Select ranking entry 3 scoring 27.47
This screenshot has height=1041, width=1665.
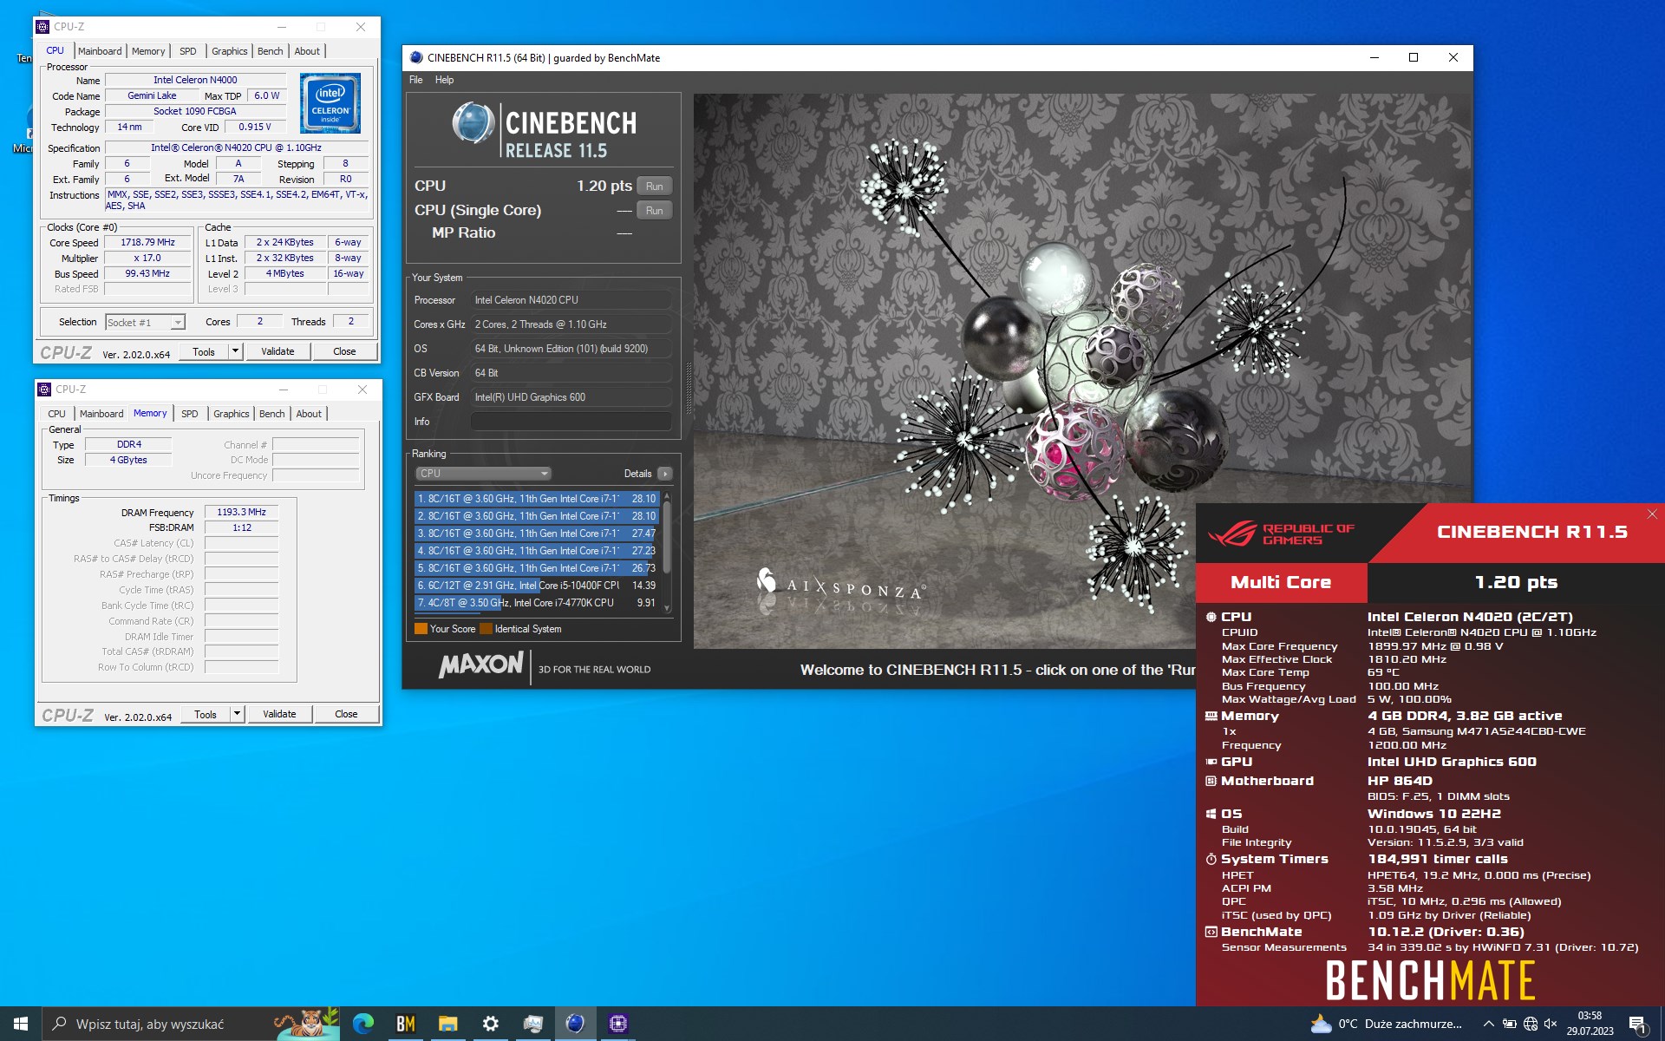tap(537, 534)
